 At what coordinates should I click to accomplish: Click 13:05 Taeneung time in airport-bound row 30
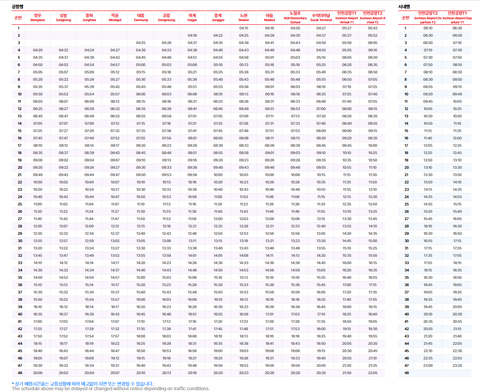141,241
